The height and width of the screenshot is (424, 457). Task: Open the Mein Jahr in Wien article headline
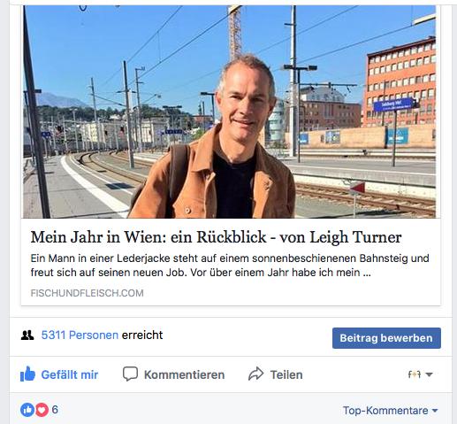point(216,237)
